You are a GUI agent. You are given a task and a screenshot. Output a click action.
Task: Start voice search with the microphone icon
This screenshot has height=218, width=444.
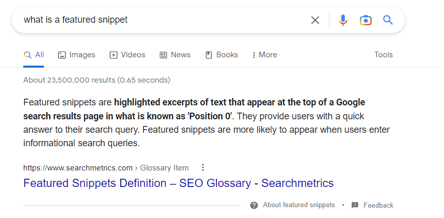click(x=343, y=20)
